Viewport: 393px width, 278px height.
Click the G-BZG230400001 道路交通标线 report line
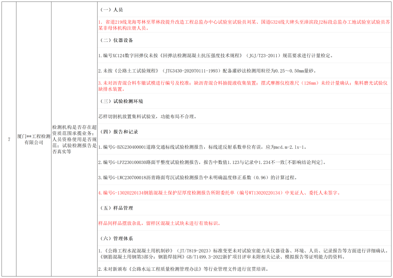point(202,147)
